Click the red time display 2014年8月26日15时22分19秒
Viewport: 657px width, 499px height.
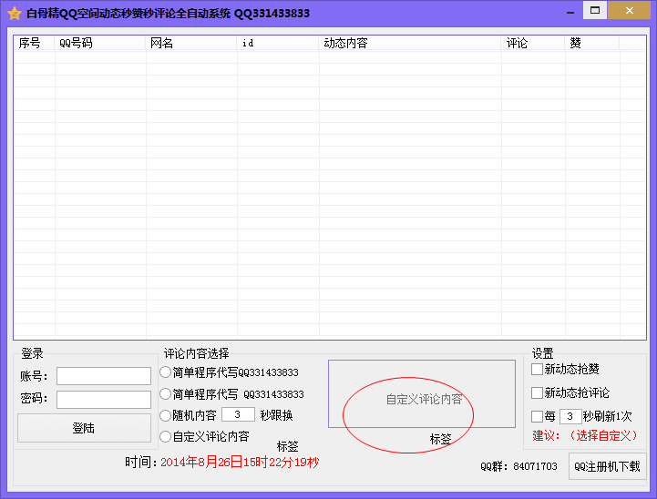click(x=240, y=463)
